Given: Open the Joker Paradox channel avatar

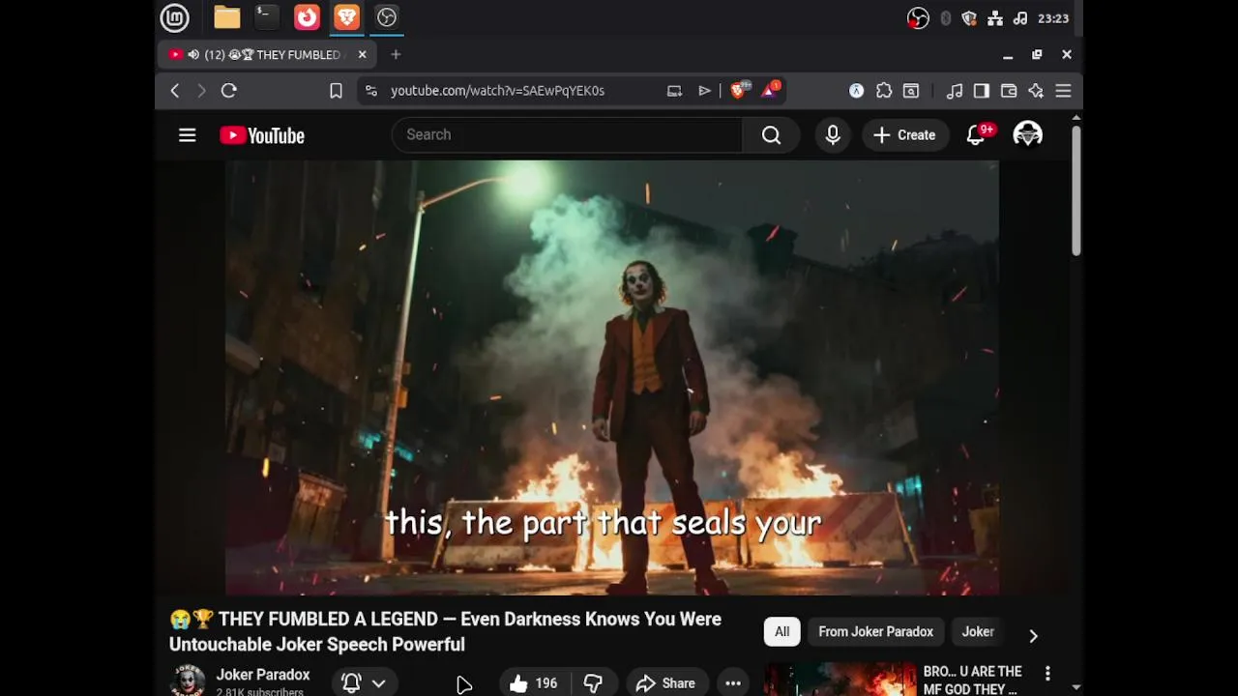Looking at the screenshot, I should click(x=188, y=681).
